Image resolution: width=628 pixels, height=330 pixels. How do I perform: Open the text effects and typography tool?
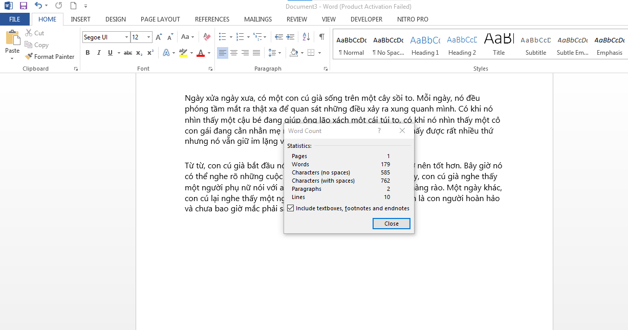click(x=166, y=53)
